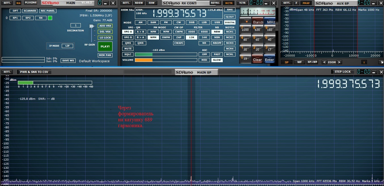Viewport: 384px width, 186px height.
Task: Toggle the SP1 spectrum window button
Action: [x=15, y=18]
